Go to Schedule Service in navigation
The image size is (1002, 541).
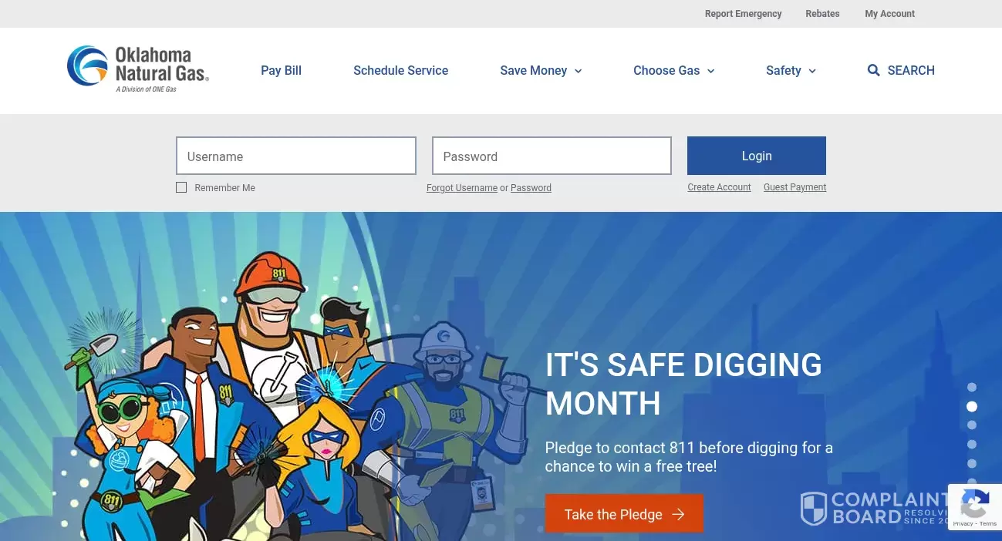[400, 70]
